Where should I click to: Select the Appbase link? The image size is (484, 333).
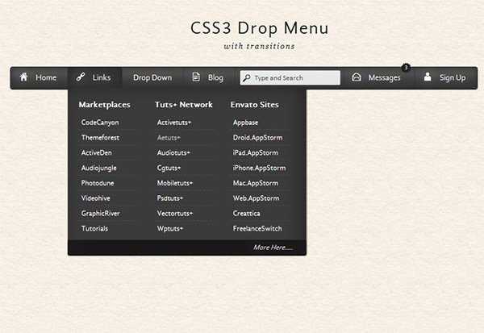[246, 123]
